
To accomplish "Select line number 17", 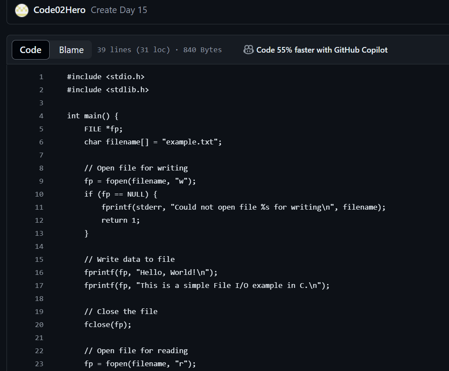I will click(x=39, y=285).
